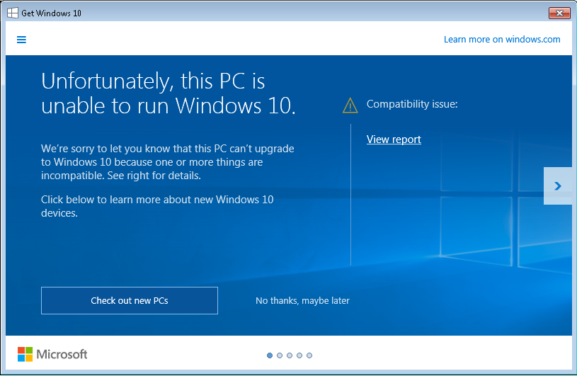Select the fourth page indicator dot
The height and width of the screenshot is (376, 577).
(299, 355)
